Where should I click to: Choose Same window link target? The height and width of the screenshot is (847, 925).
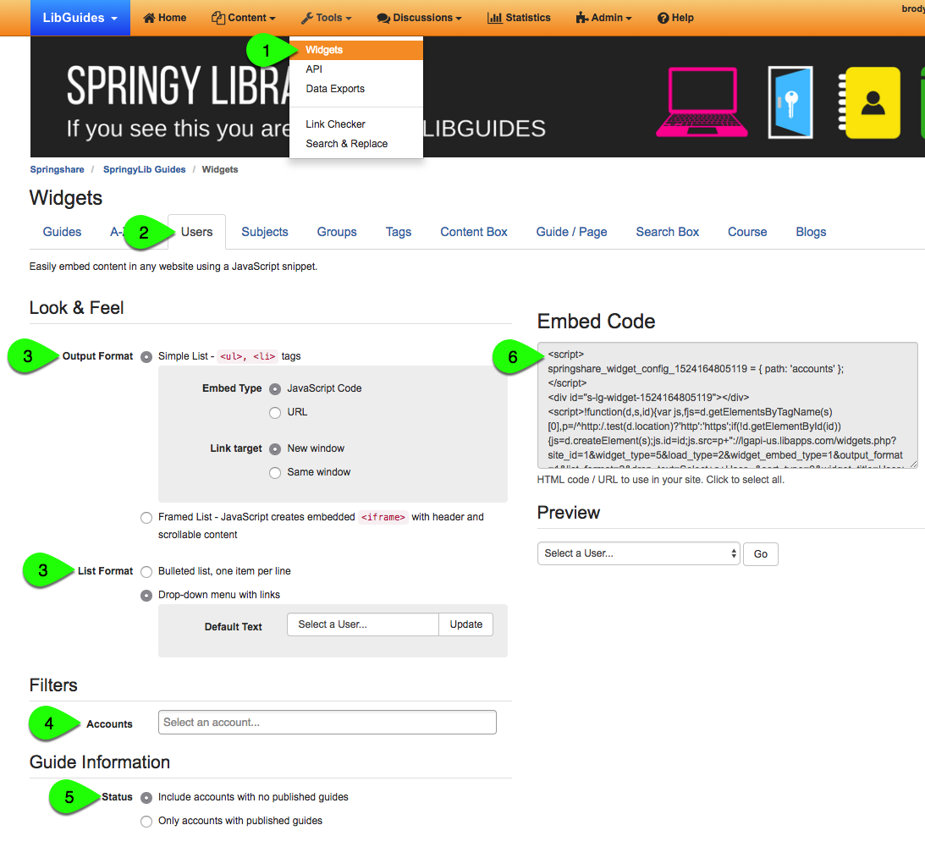(275, 473)
